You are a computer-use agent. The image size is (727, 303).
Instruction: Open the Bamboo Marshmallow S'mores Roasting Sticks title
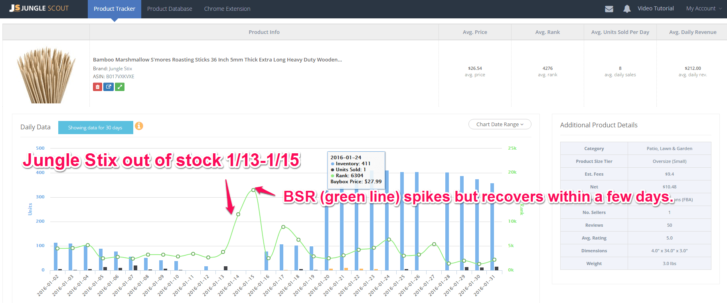pos(217,59)
